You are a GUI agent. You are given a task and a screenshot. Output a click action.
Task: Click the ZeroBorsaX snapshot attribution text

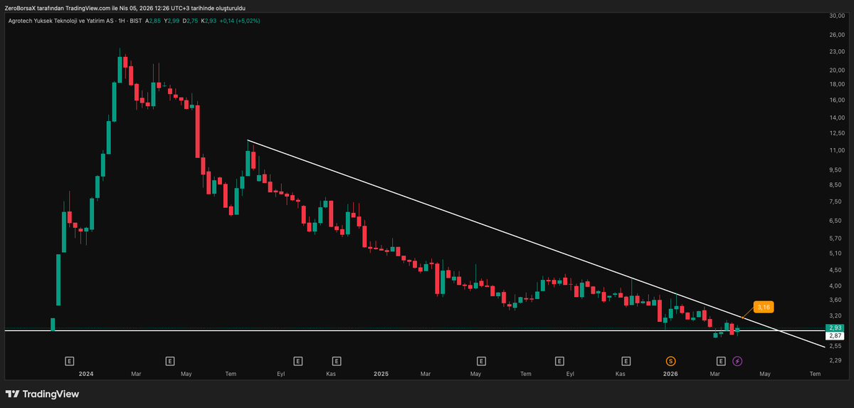pyautogui.click(x=125, y=8)
